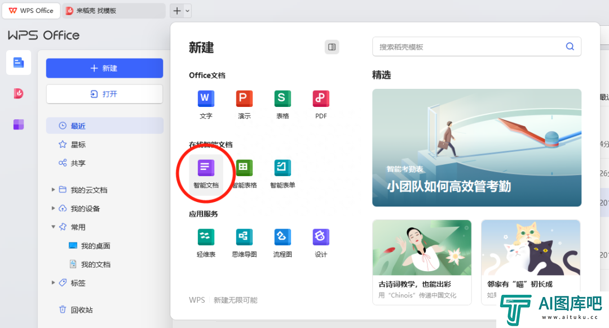Click the 新建 blue button
609x328 pixels.
click(104, 68)
